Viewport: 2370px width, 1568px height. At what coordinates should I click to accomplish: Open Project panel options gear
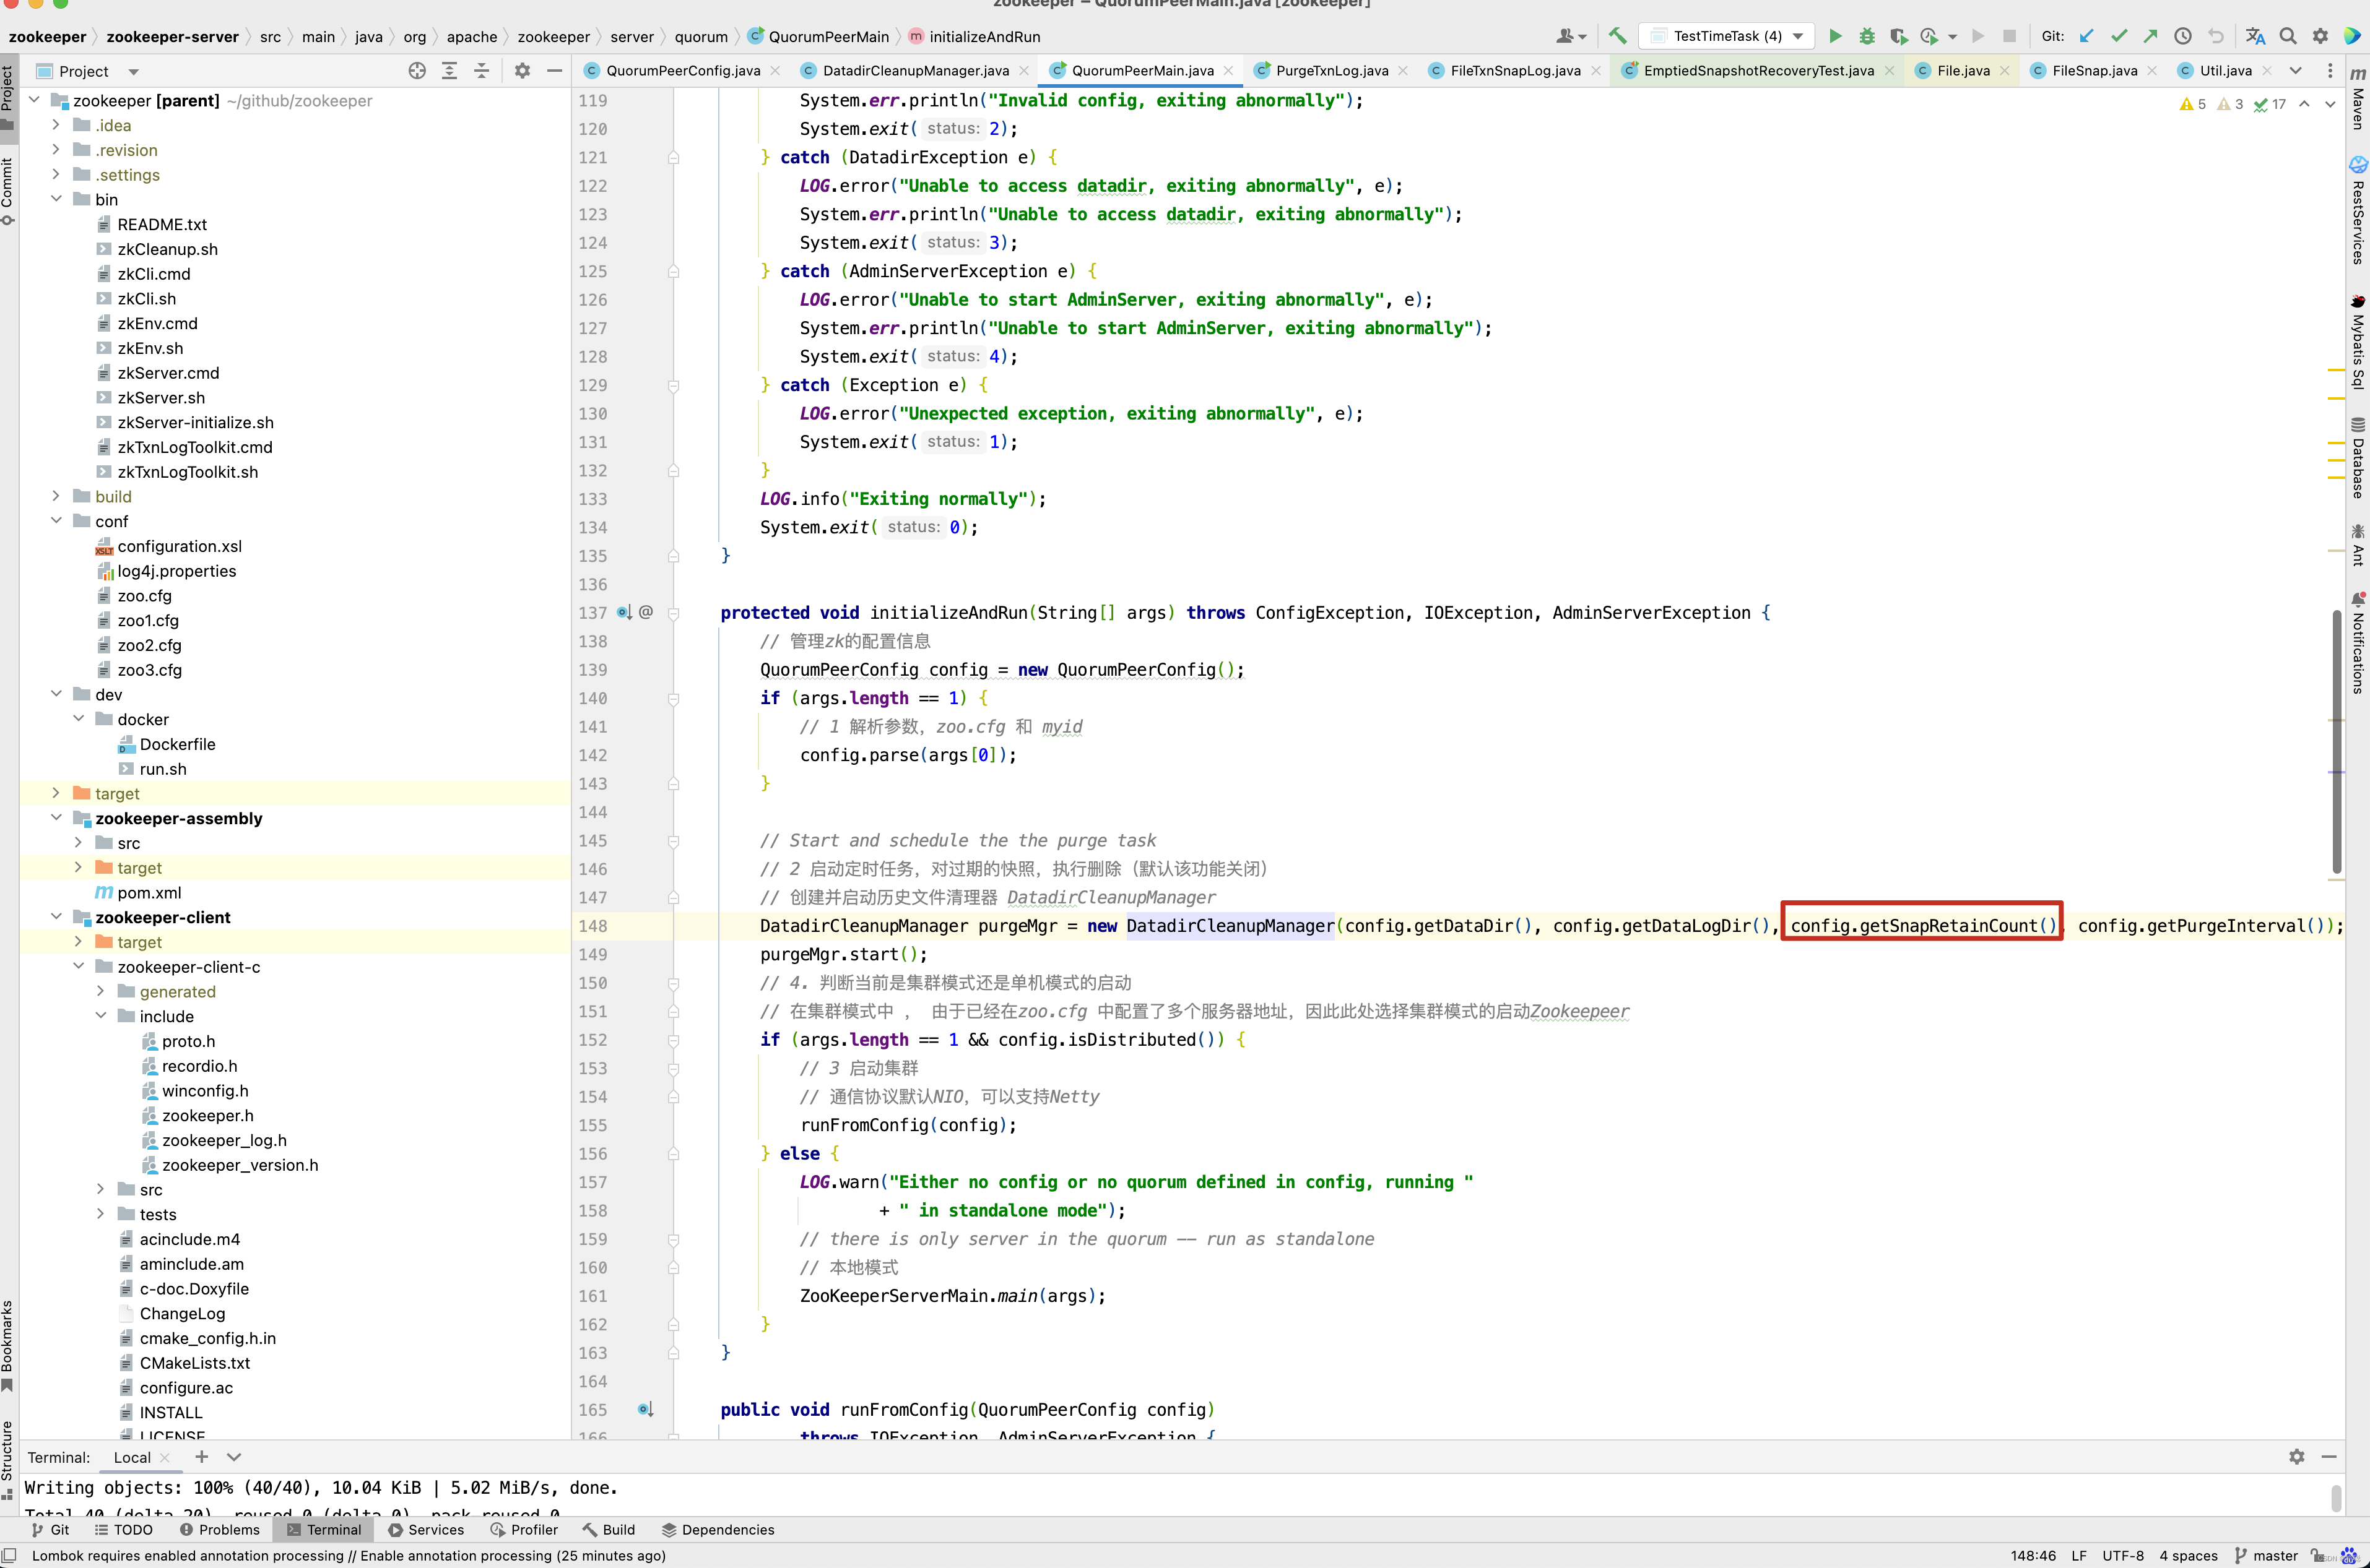tap(522, 71)
